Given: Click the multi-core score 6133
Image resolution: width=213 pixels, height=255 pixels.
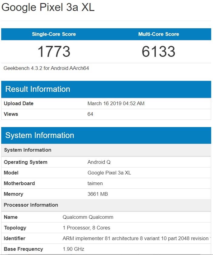Looking at the screenshot, I should 159,52.
